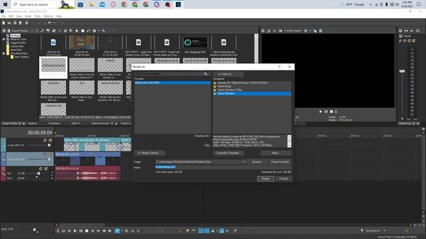The image size is (426, 239).
Task: Click Cancel in Render As dialog
Action: click(x=284, y=179)
